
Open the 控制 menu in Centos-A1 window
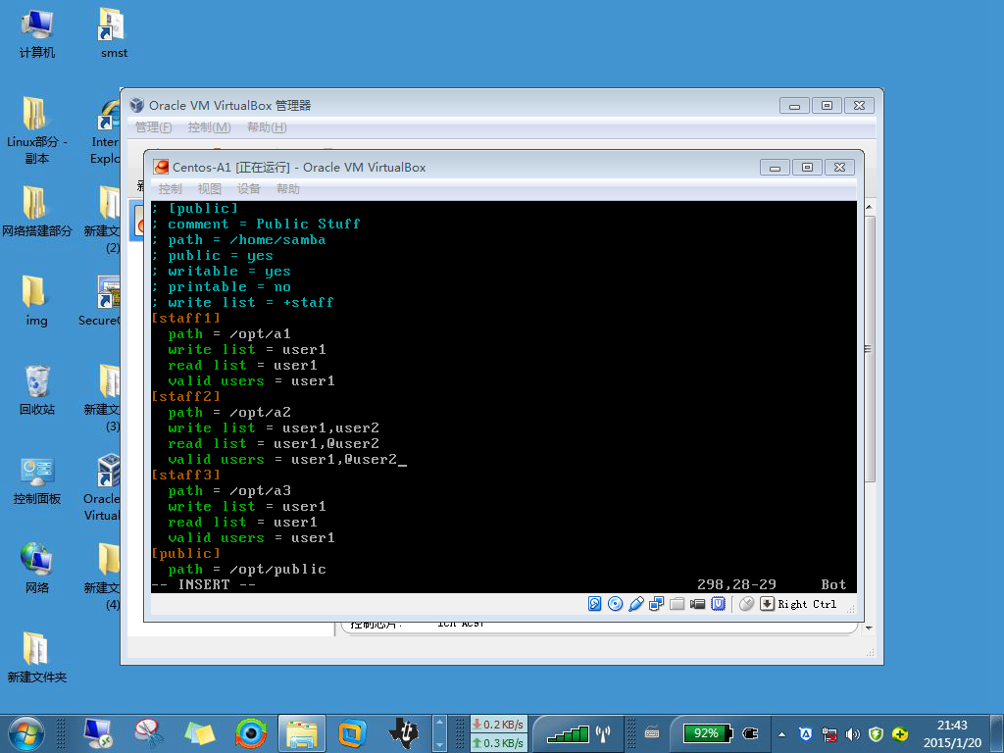171,189
